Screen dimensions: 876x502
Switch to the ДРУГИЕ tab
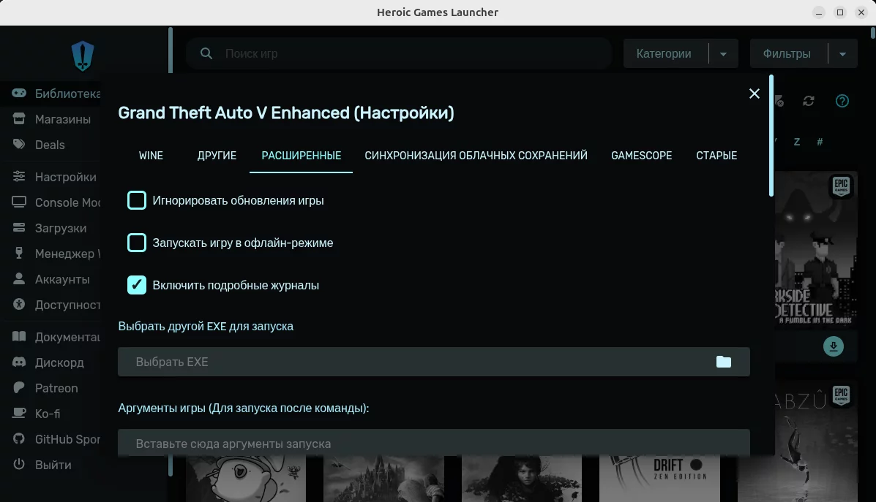pyautogui.click(x=217, y=156)
